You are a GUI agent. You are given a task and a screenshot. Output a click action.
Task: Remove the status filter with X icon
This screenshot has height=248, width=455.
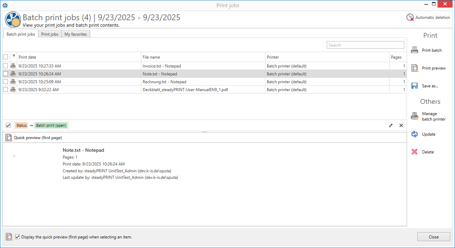(401, 125)
